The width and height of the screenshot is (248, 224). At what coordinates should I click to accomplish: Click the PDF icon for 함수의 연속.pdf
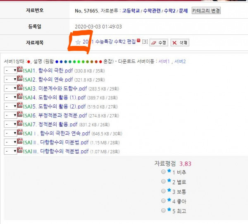(x=20, y=79)
